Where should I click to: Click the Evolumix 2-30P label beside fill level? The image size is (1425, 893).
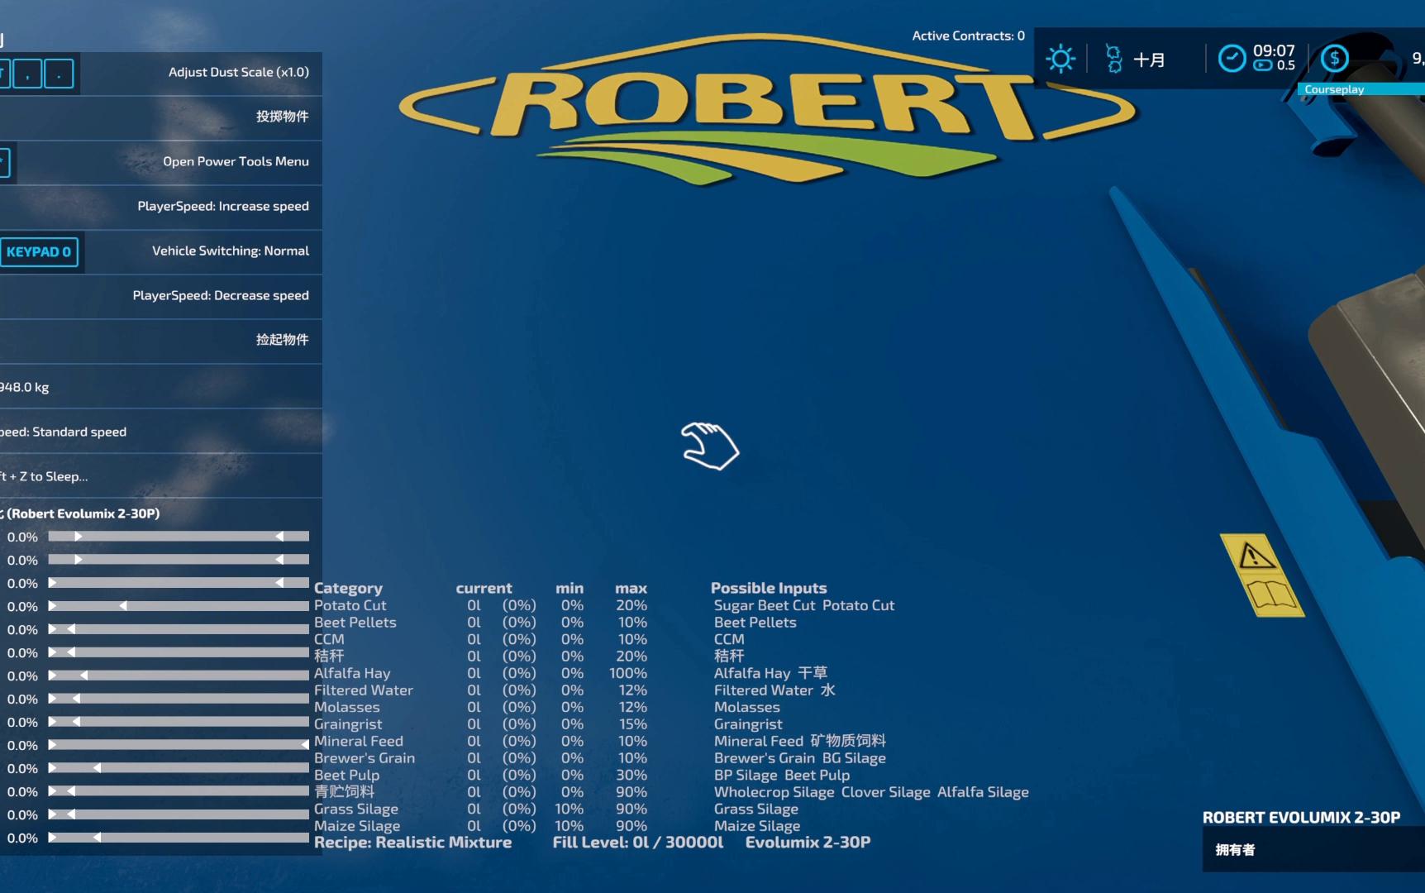808,843
